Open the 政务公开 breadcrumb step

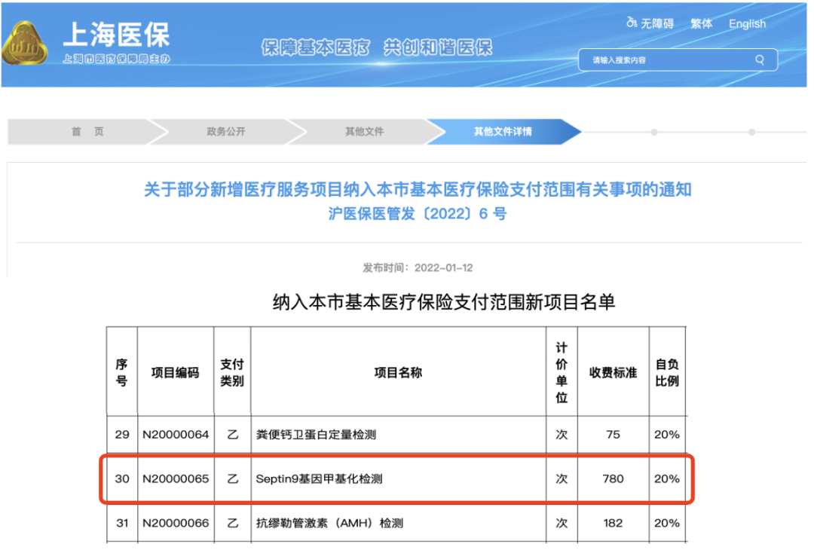coord(226,131)
